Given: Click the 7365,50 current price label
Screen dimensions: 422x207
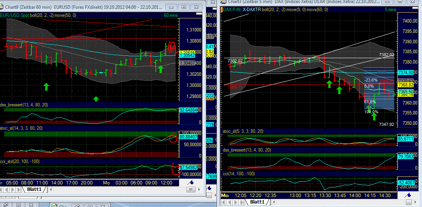Looking at the screenshot, I should (406, 91).
